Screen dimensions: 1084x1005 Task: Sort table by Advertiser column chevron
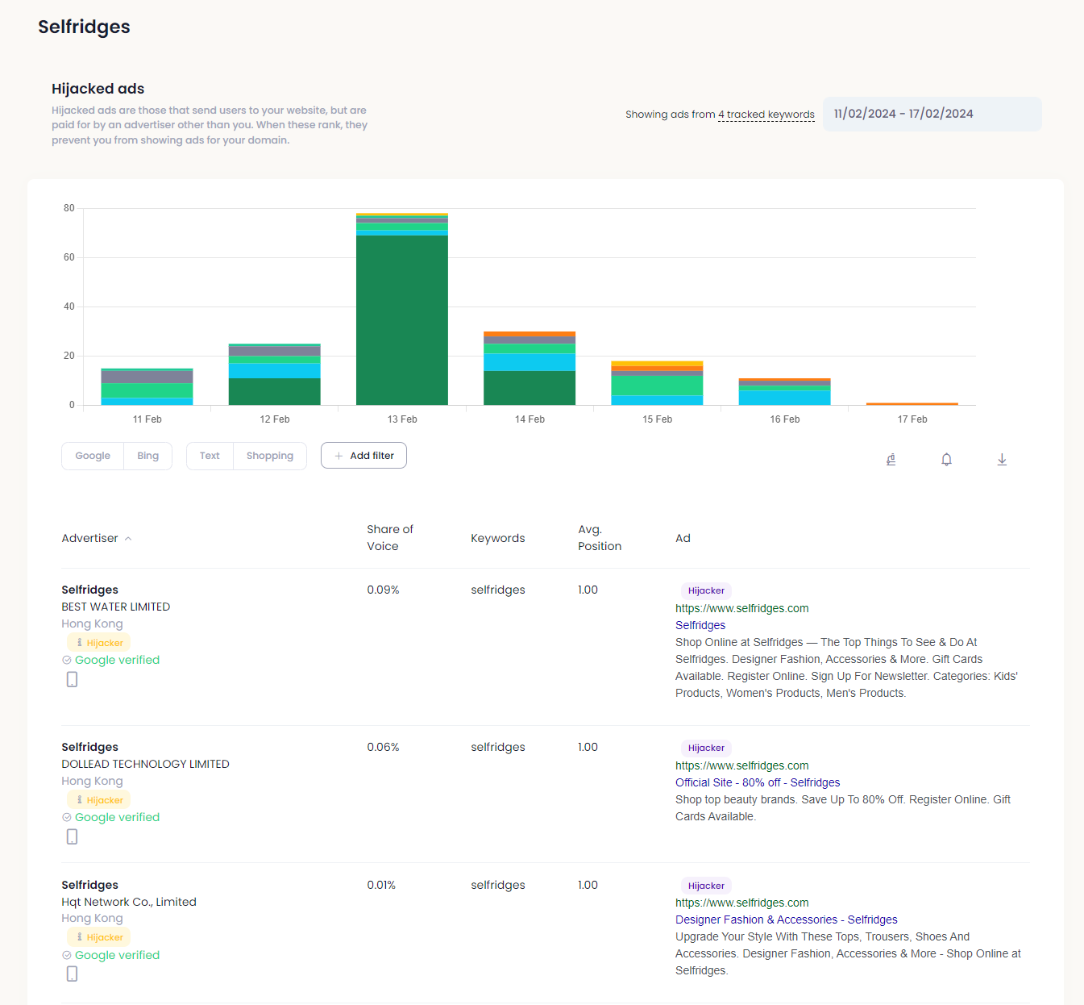coord(128,538)
